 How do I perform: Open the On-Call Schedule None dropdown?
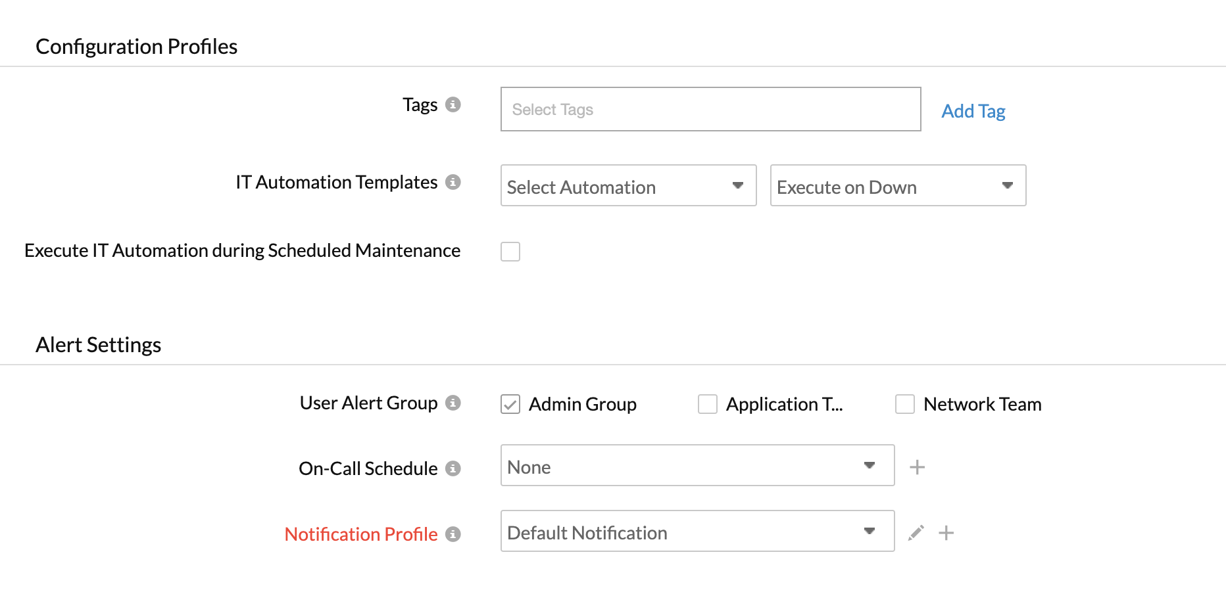coord(697,466)
